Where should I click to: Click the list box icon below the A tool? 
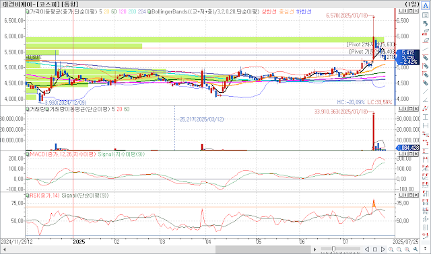click(x=425, y=15)
